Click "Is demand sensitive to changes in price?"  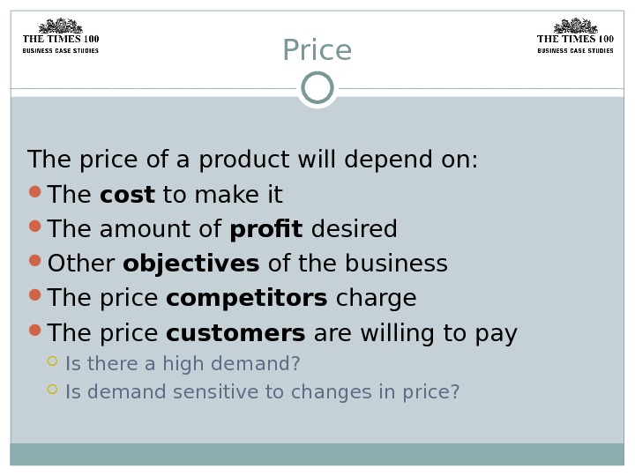tap(262, 392)
